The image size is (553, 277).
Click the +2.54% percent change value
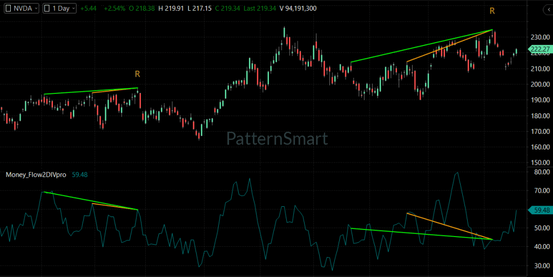coord(114,9)
